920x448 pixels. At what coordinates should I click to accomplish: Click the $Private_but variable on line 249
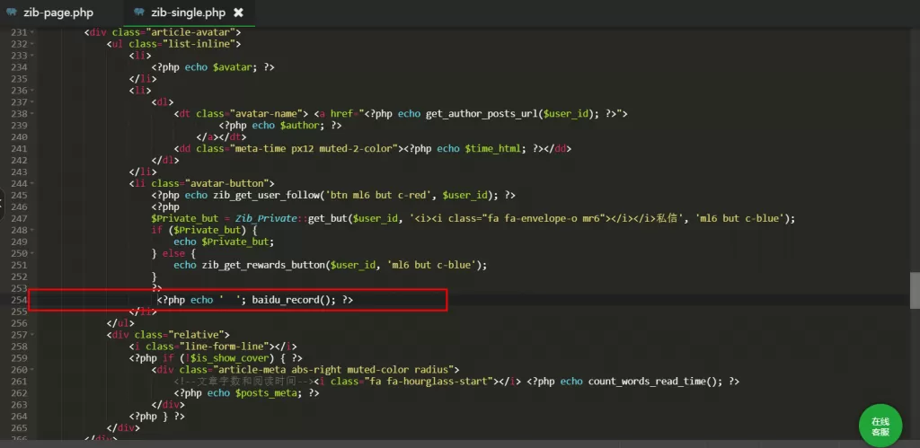point(235,242)
